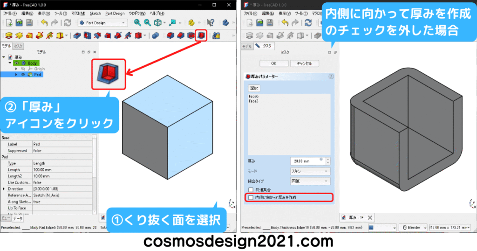The width and height of the screenshot is (477, 251).
Task: Toggle the eye visibility icon of Pad
Action: click(23, 75)
